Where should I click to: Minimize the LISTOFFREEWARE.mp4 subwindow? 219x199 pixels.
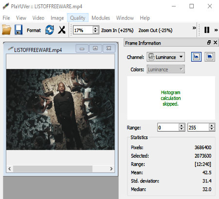click(82, 49)
